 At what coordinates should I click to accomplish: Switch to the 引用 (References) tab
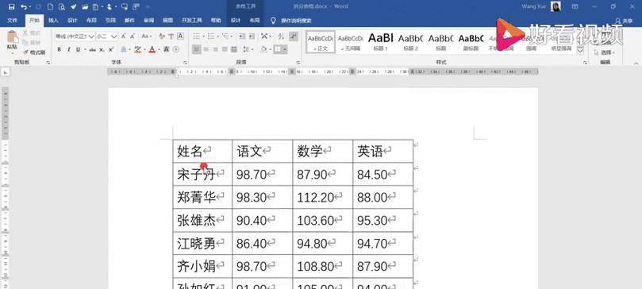tap(110, 21)
